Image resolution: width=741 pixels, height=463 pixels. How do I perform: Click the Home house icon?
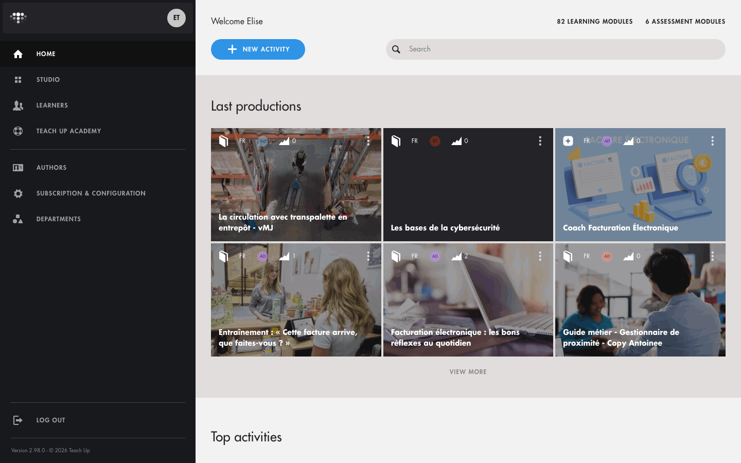tap(18, 54)
